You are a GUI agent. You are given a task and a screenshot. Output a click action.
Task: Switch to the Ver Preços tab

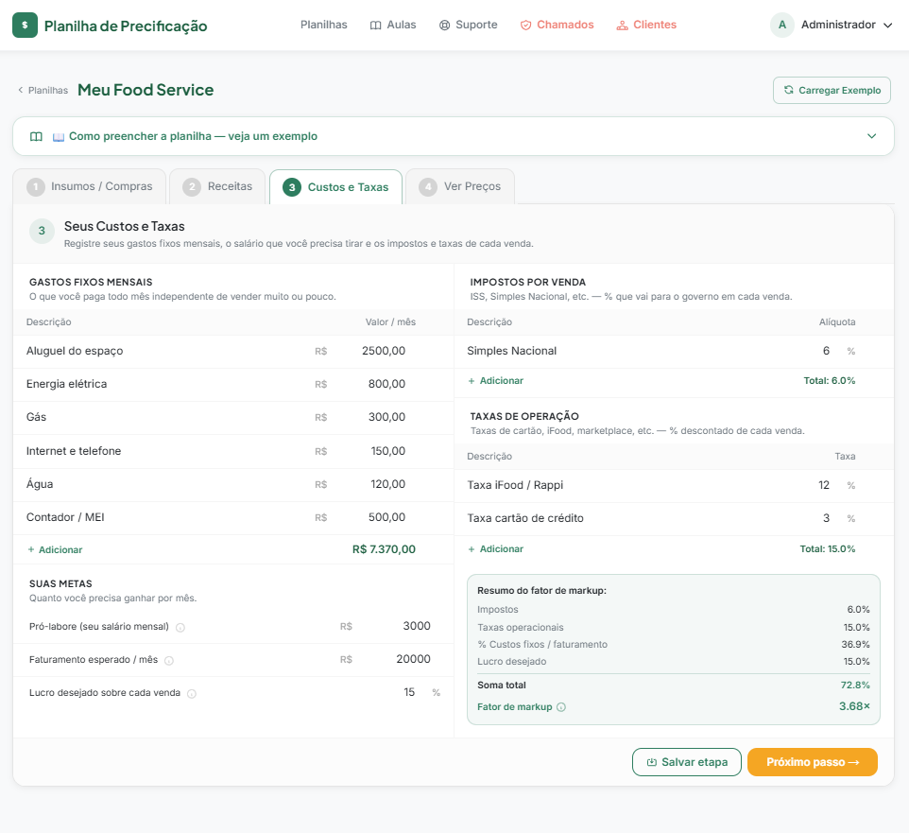click(460, 186)
